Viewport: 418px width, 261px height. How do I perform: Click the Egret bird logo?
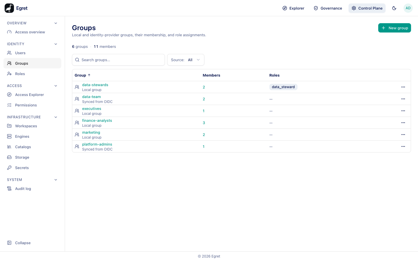click(x=9, y=8)
